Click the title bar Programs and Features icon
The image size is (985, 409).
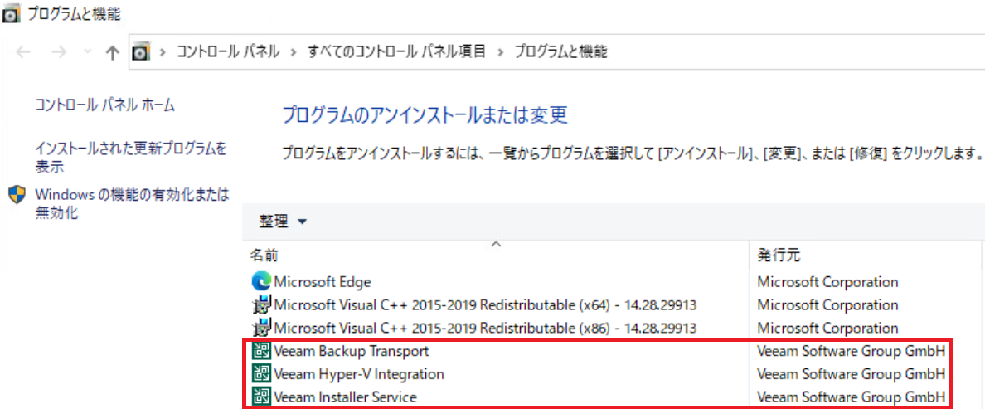pyautogui.click(x=12, y=14)
